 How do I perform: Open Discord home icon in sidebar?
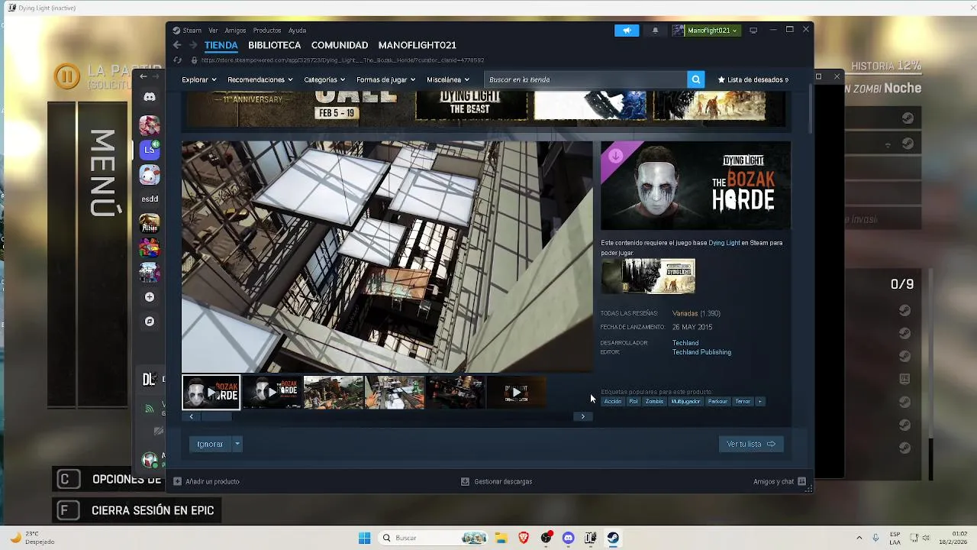pyautogui.click(x=150, y=97)
